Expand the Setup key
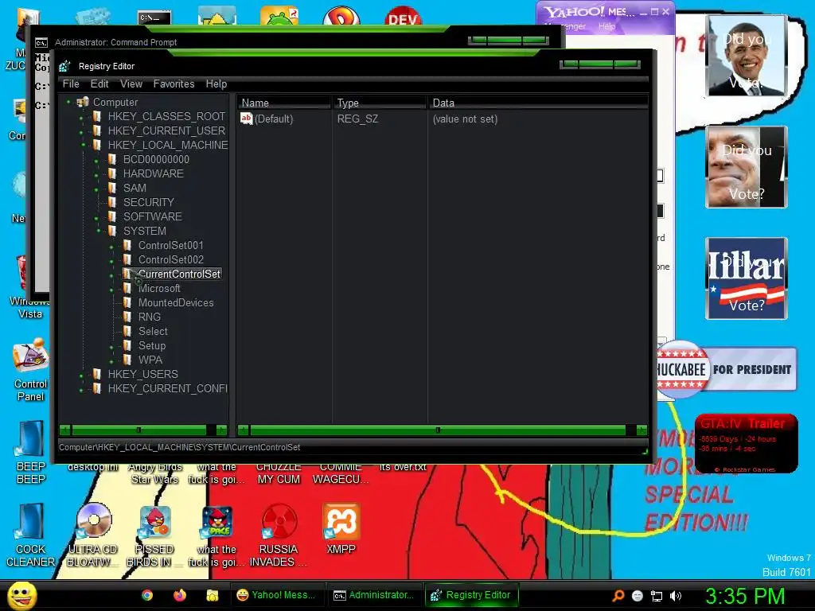 coord(111,347)
